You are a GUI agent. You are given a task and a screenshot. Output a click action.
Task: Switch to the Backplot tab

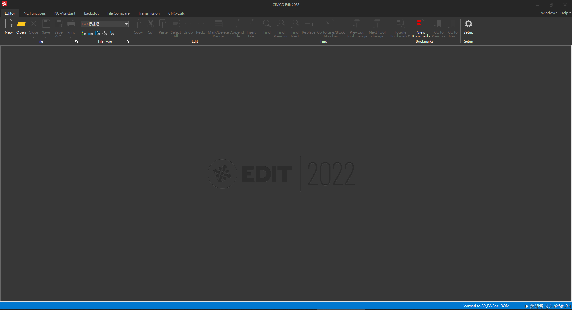[x=91, y=13]
